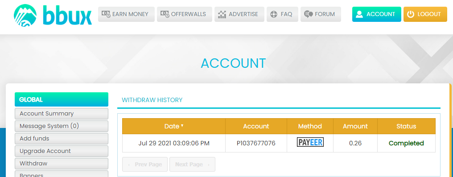The height and width of the screenshot is (177, 453).
Task: Click the Prev Page button
Action: point(145,165)
